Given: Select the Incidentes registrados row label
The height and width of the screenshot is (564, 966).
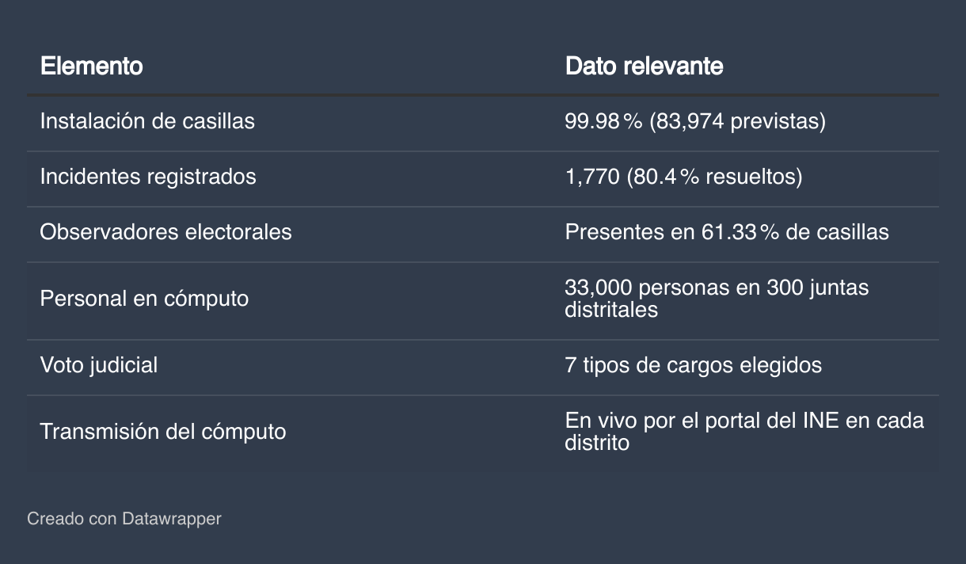Looking at the screenshot, I should (x=148, y=176).
